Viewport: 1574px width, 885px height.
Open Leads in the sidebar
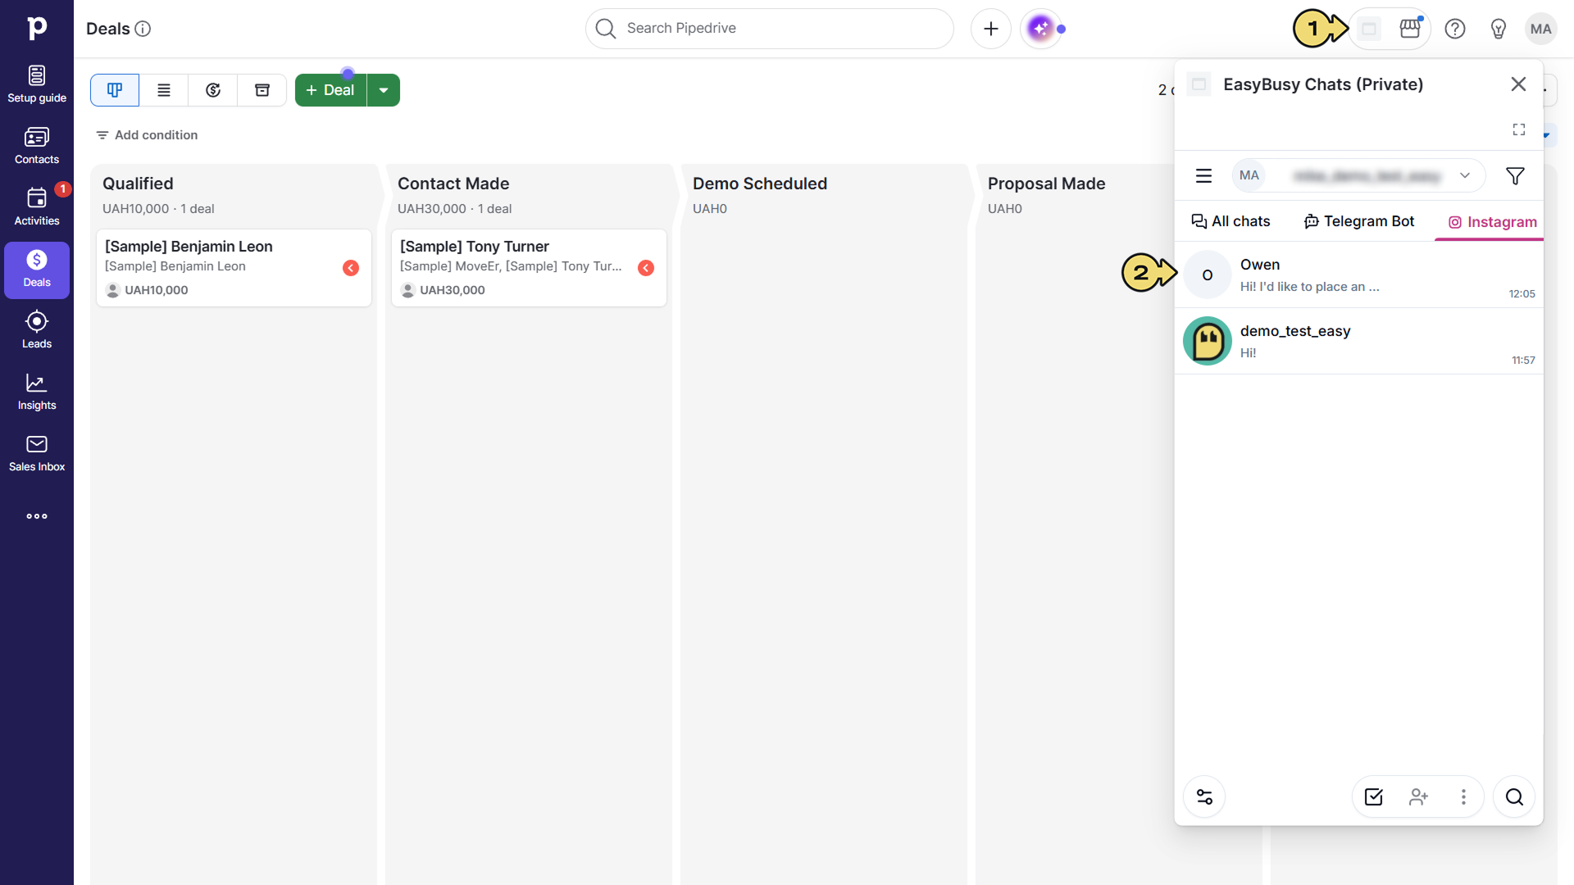click(37, 330)
